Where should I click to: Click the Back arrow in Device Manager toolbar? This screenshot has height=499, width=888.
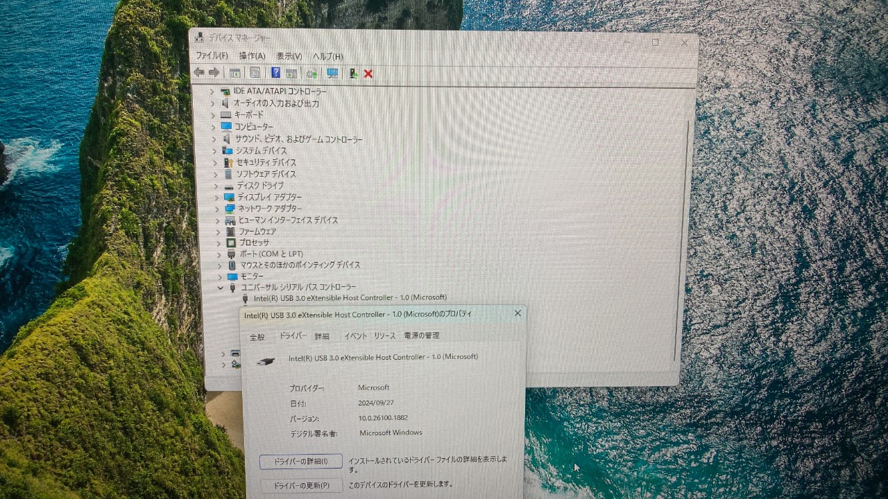click(x=199, y=72)
